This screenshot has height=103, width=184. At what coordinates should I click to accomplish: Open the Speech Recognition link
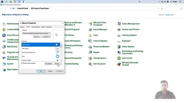coord(73,58)
